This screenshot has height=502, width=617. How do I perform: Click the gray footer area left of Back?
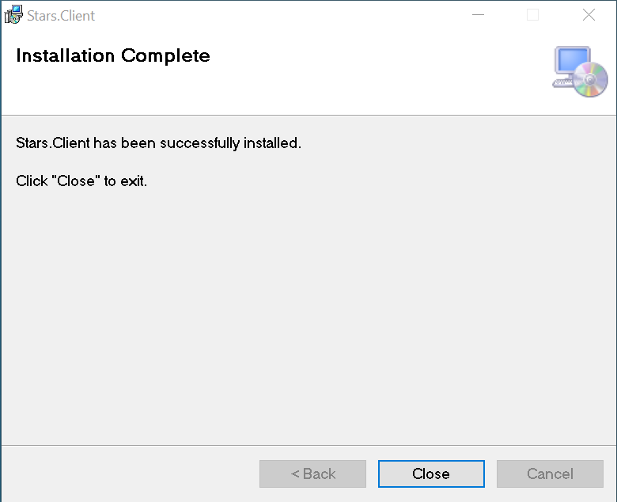127,473
